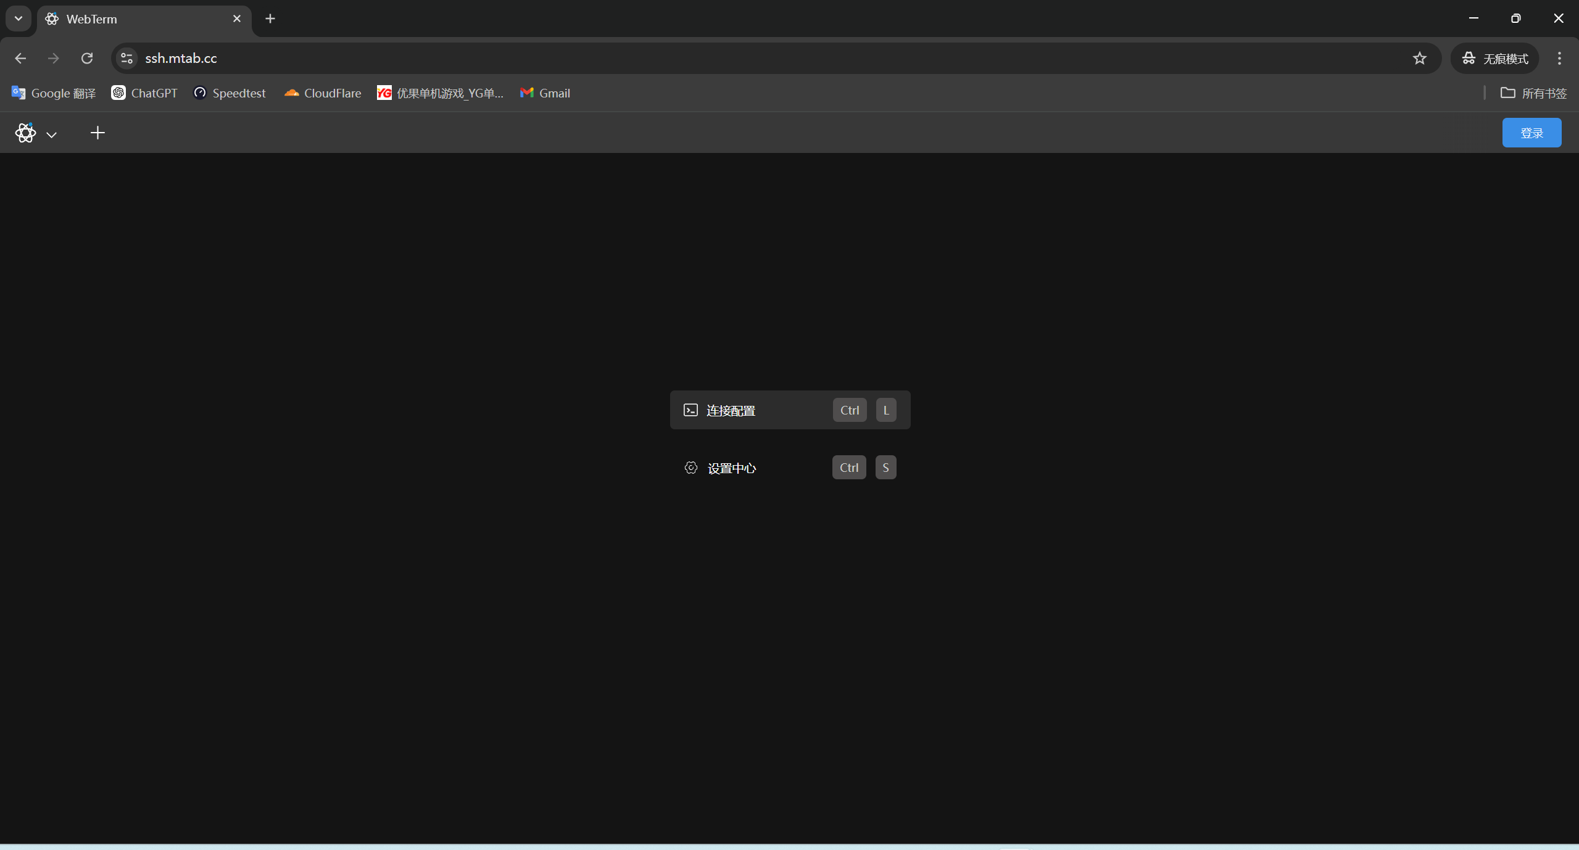Open the tab search dropdown arrow

19,19
